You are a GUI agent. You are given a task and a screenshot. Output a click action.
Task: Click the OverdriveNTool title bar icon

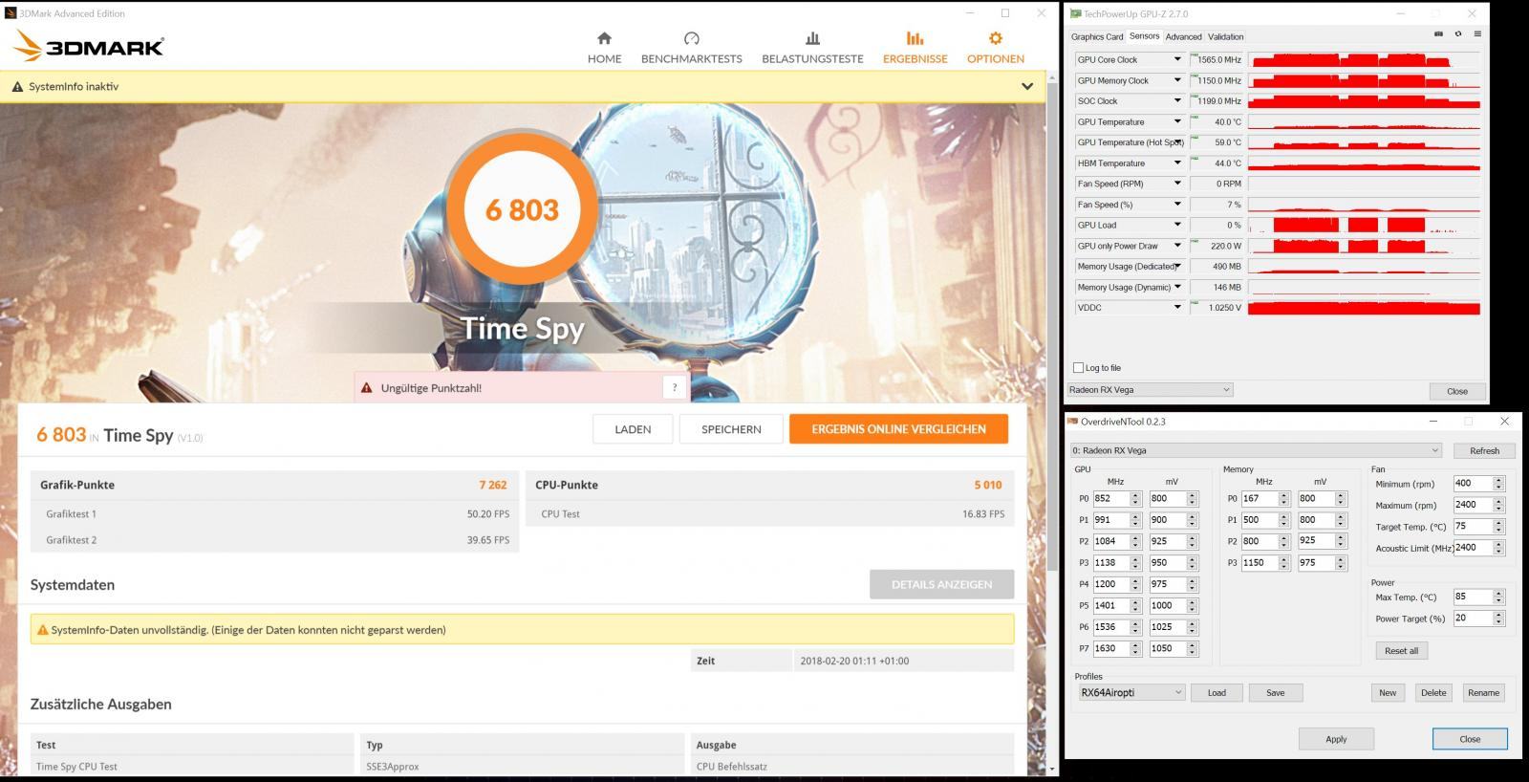[1073, 421]
